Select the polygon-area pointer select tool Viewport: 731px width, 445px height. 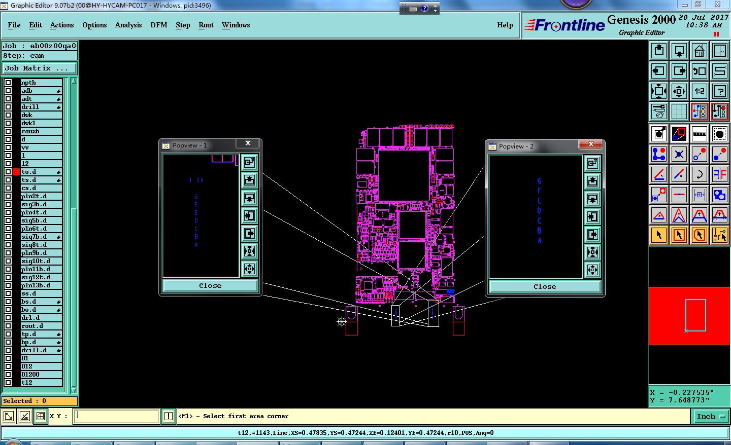tap(700, 235)
